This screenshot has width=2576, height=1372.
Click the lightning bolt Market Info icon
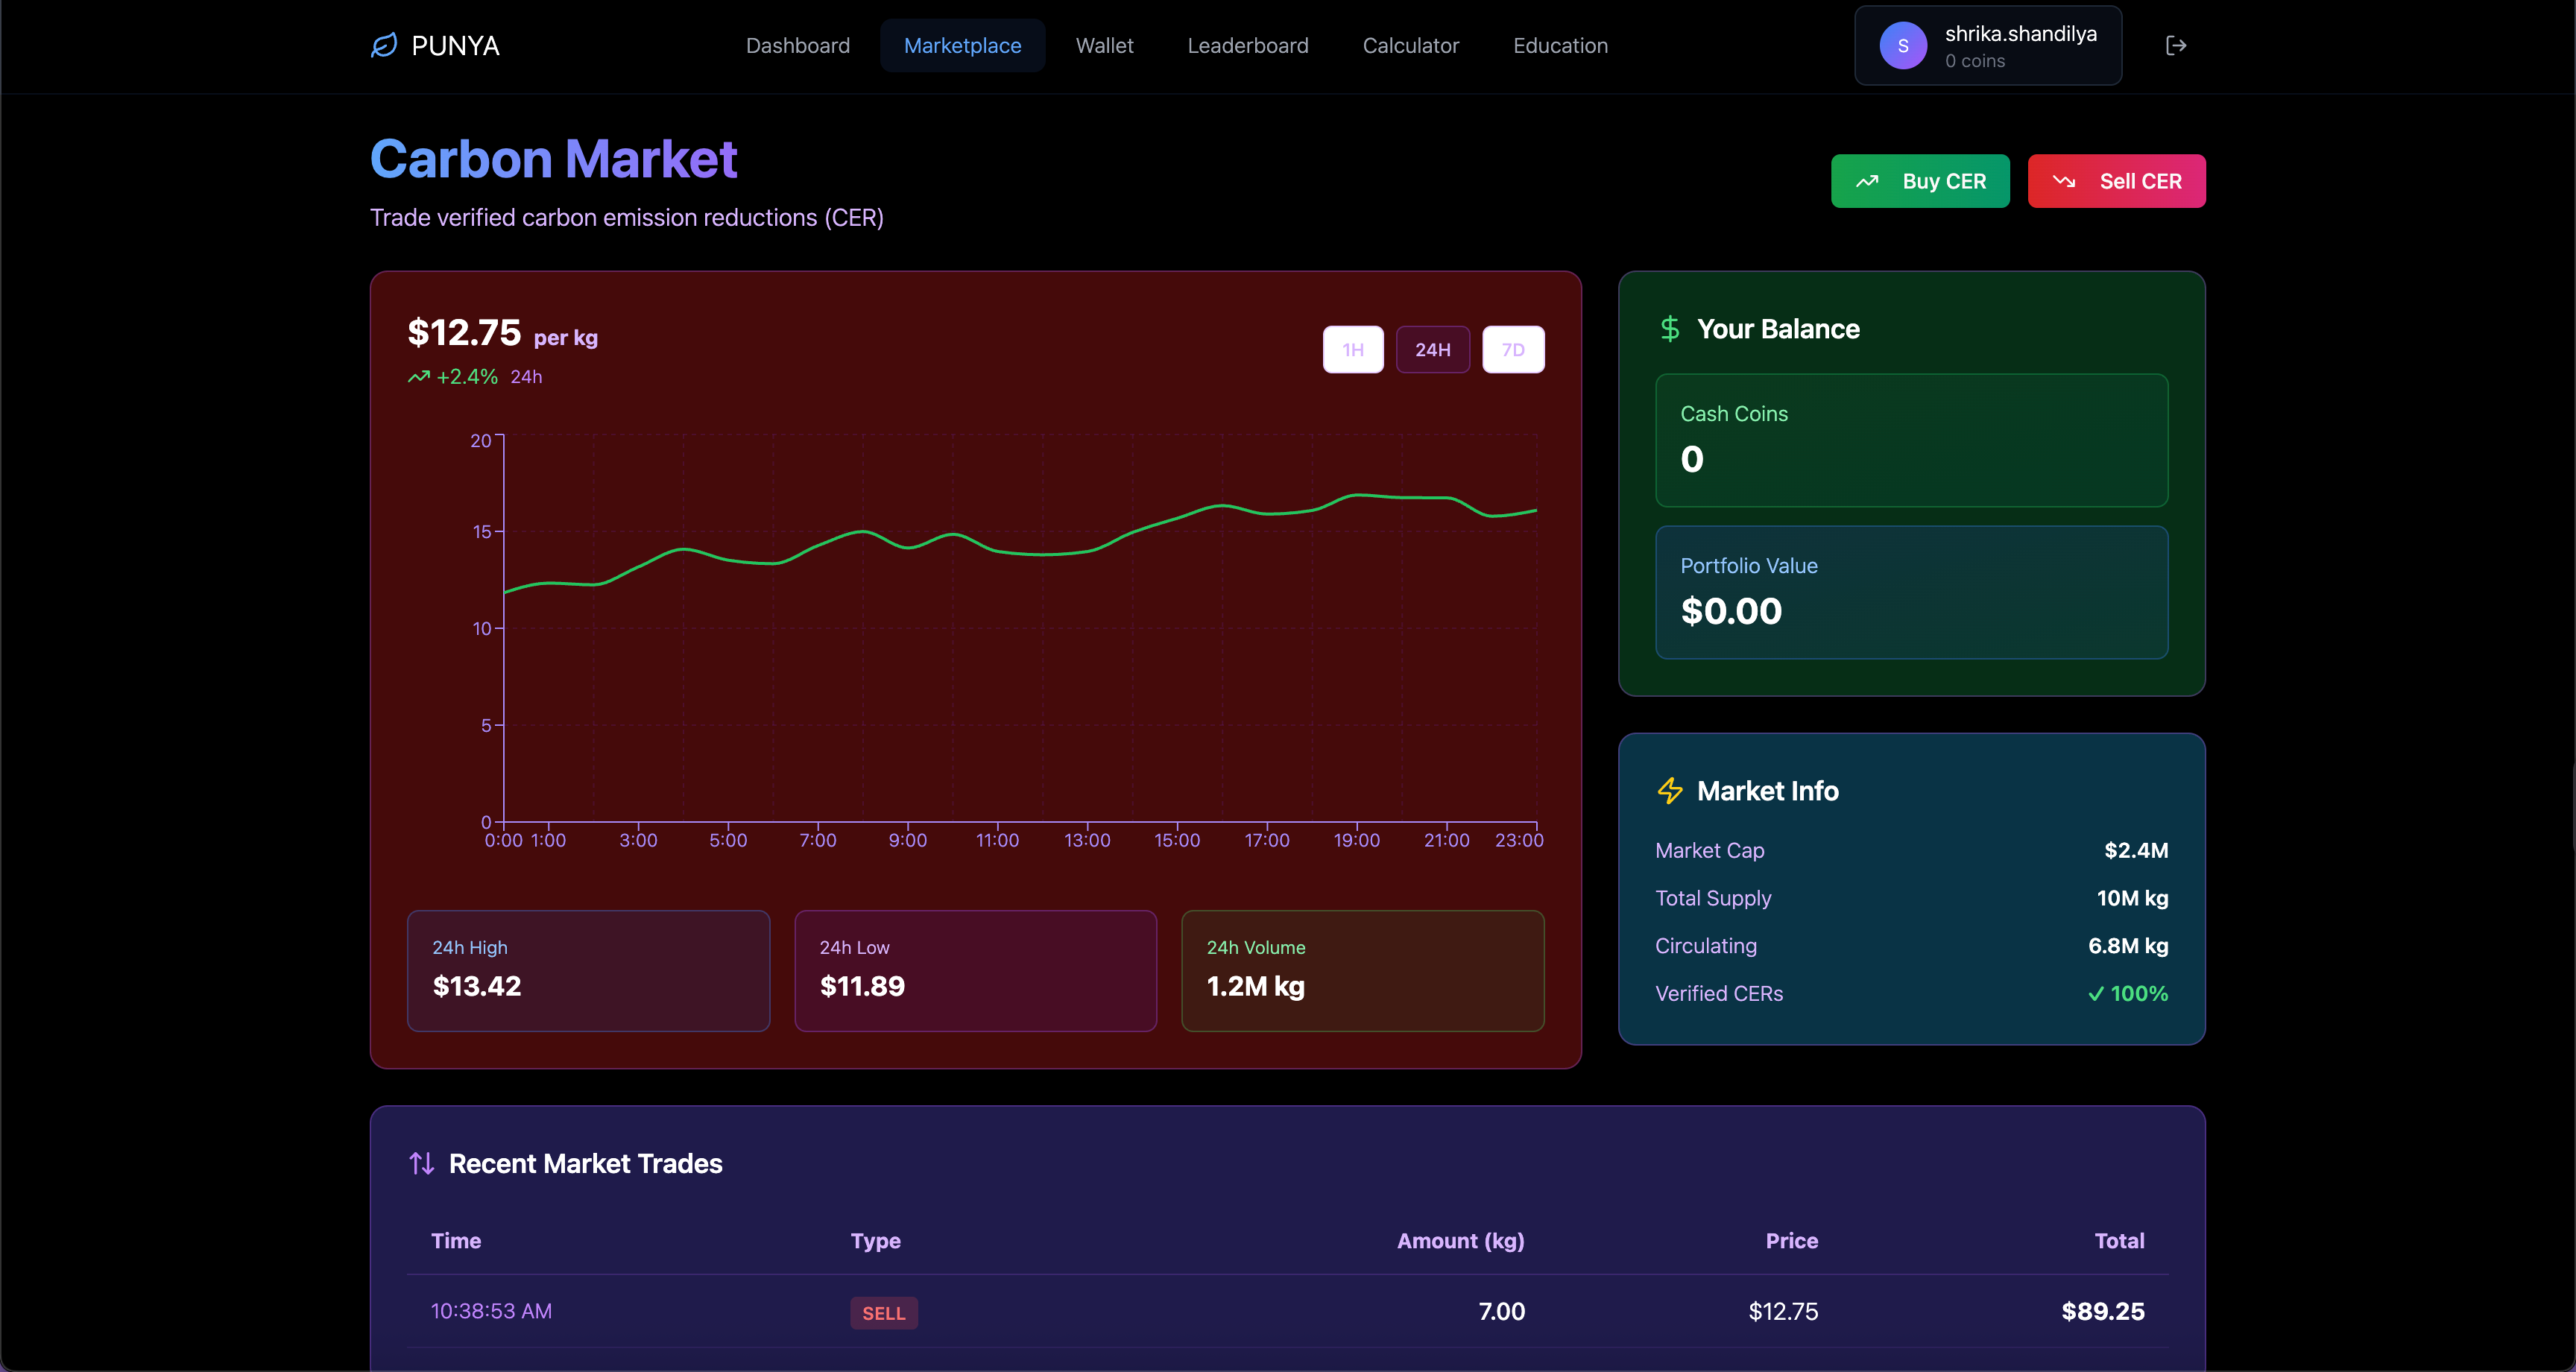click(1669, 791)
